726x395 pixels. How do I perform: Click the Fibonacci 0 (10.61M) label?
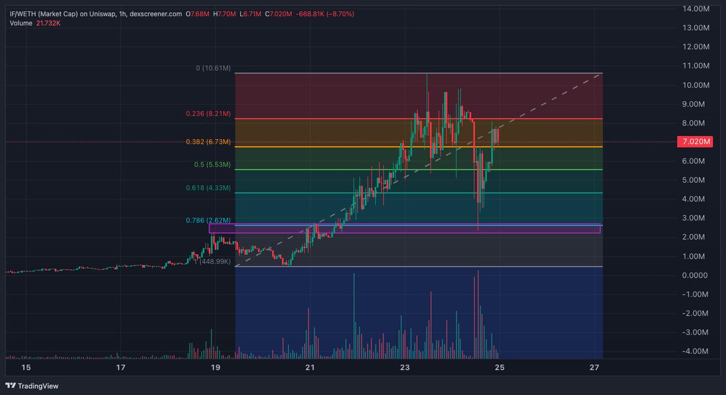pos(213,68)
